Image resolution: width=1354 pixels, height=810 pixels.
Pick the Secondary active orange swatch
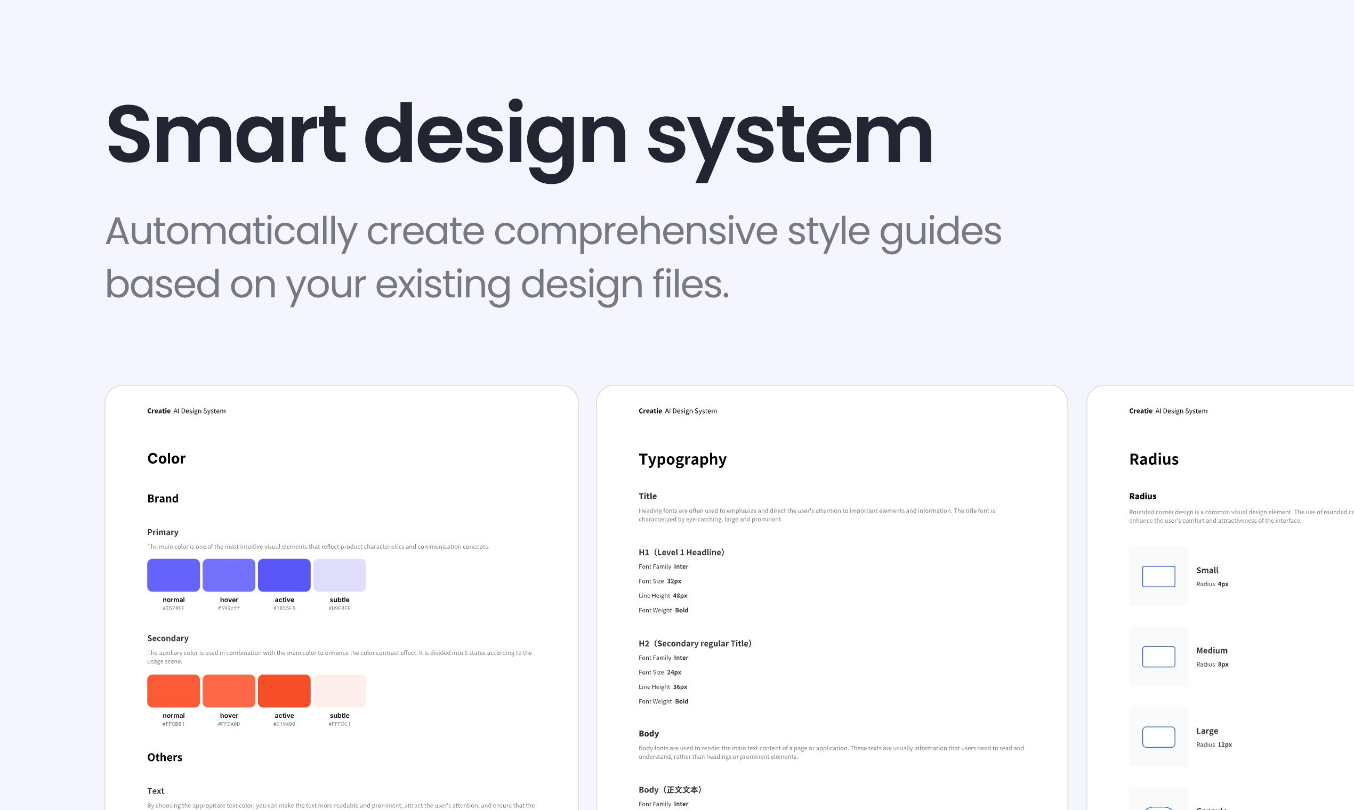[284, 691]
